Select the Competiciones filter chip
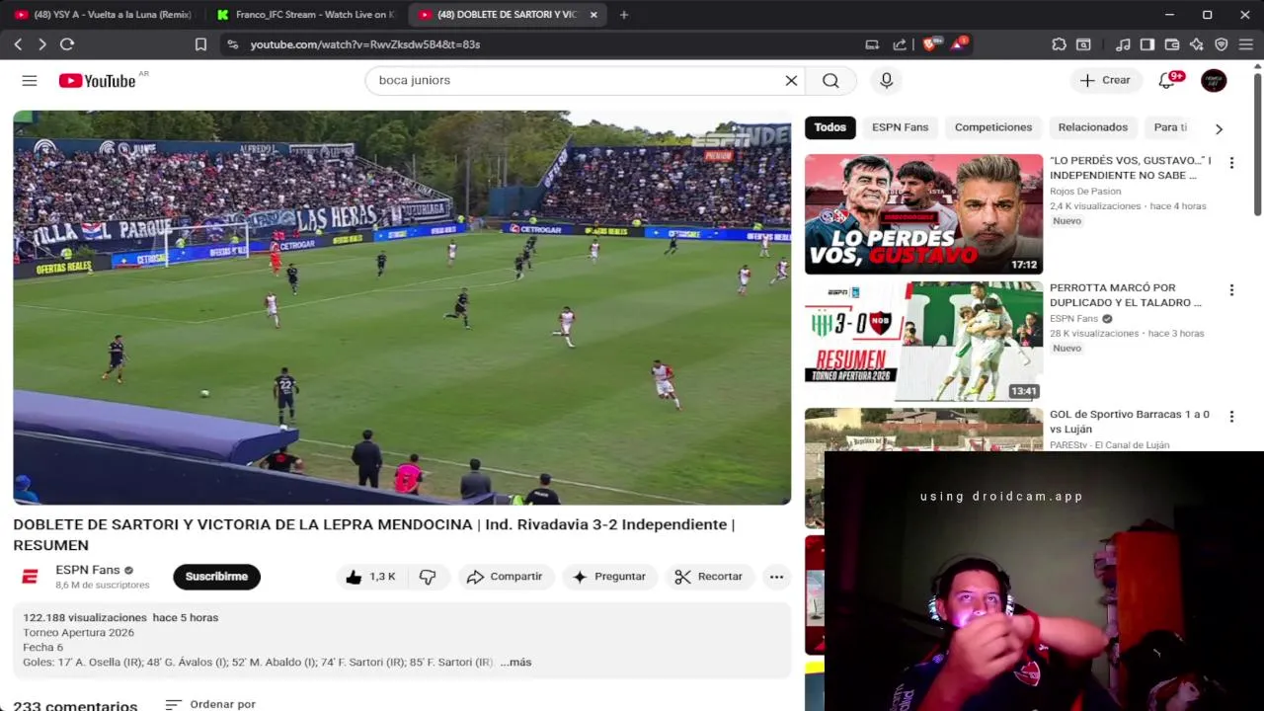The width and height of the screenshot is (1264, 711). point(993,127)
